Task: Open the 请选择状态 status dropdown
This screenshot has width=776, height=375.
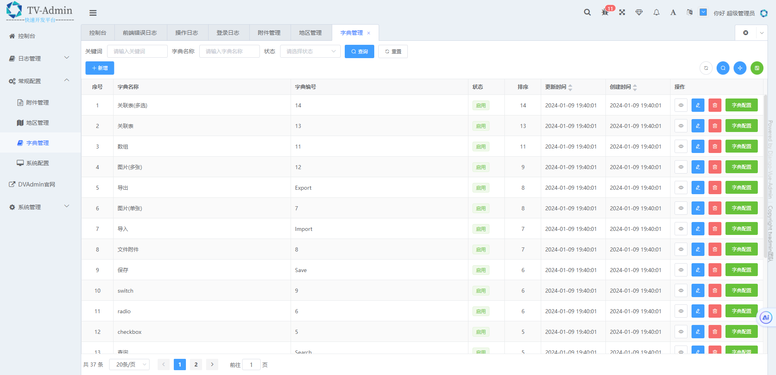Action: pyautogui.click(x=310, y=51)
